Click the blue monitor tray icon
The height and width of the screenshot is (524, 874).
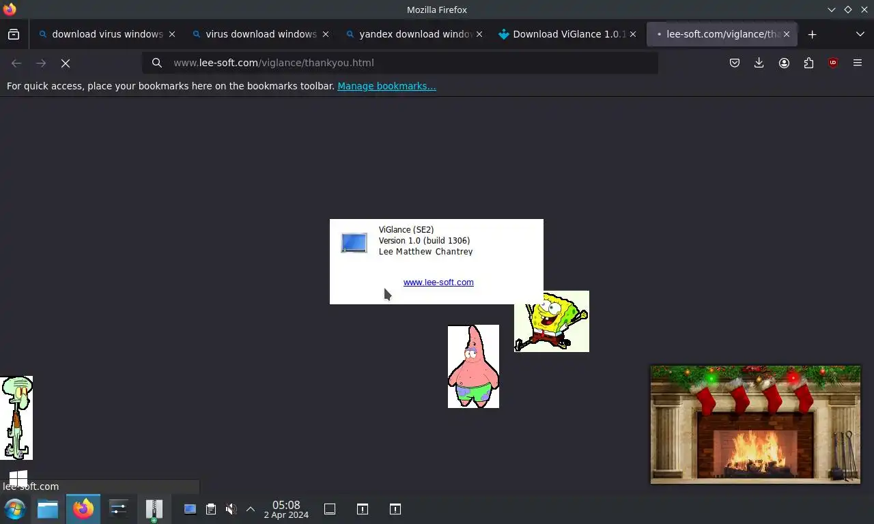point(190,509)
